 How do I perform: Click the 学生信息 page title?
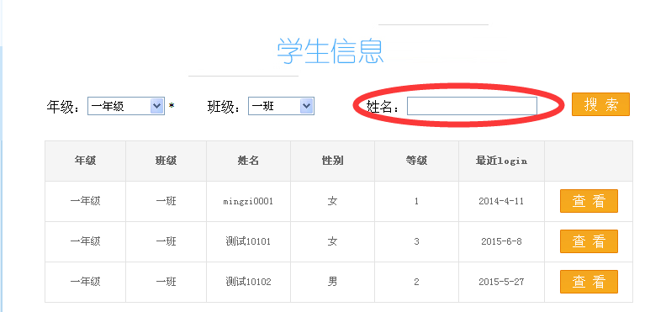click(x=330, y=51)
